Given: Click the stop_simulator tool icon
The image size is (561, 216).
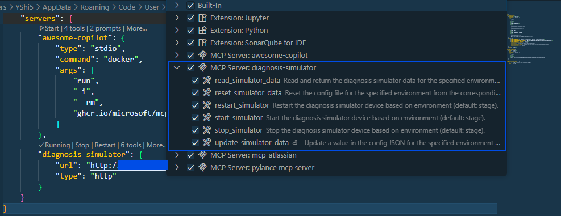Looking at the screenshot, I should (207, 130).
